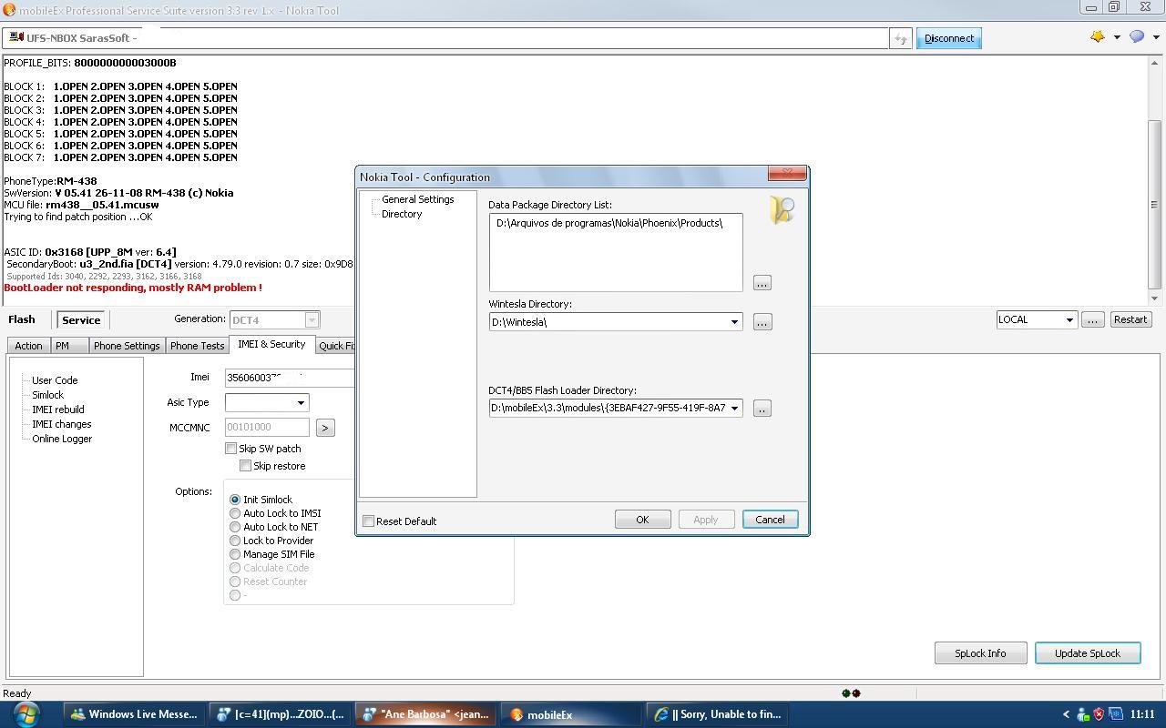Click the ... button next to LOCAL
The width and height of the screenshot is (1166, 728).
[1092, 319]
